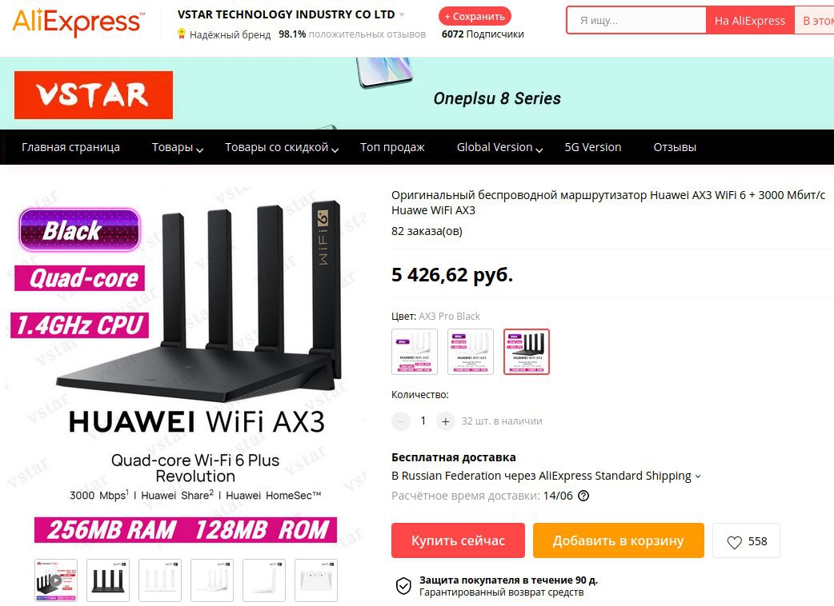Click the trusted brand medal icon
This screenshot has width=834, height=606.
182,34
